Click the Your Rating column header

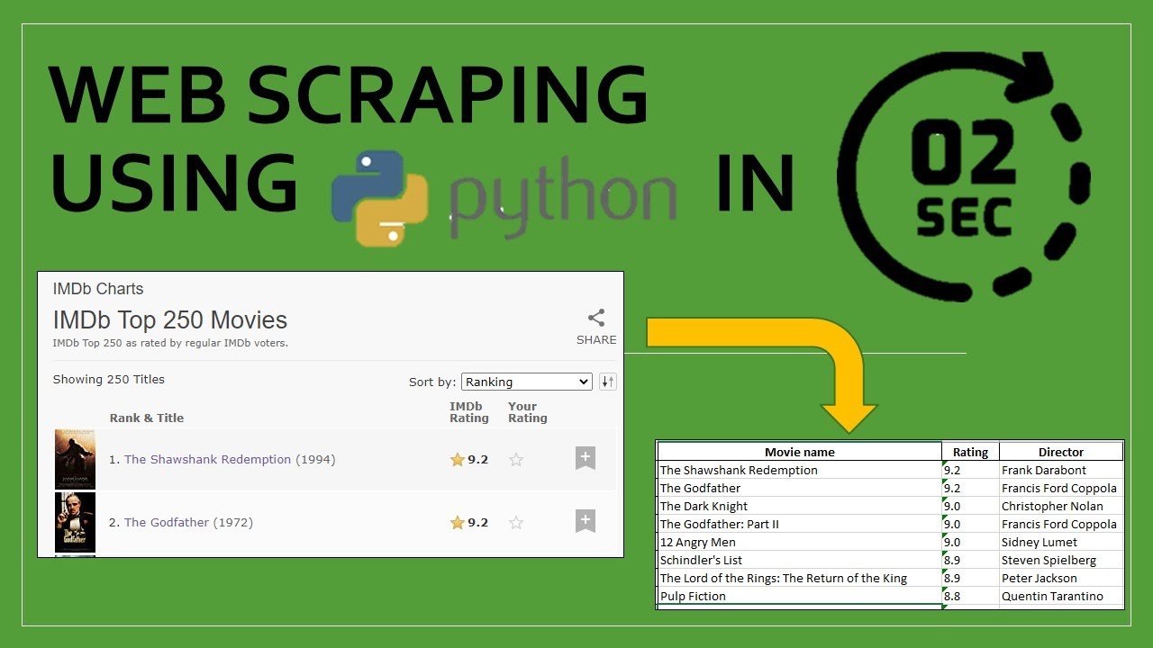(528, 412)
